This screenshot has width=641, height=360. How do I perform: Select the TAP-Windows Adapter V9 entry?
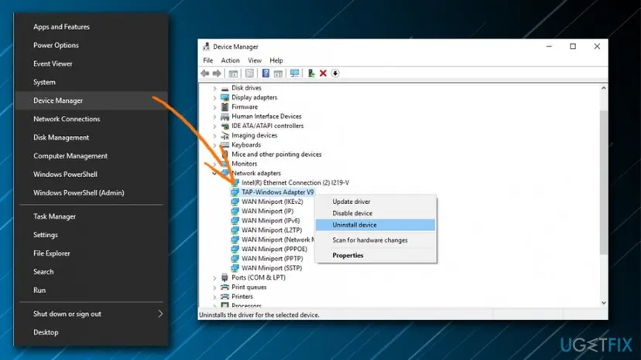pyautogui.click(x=278, y=192)
